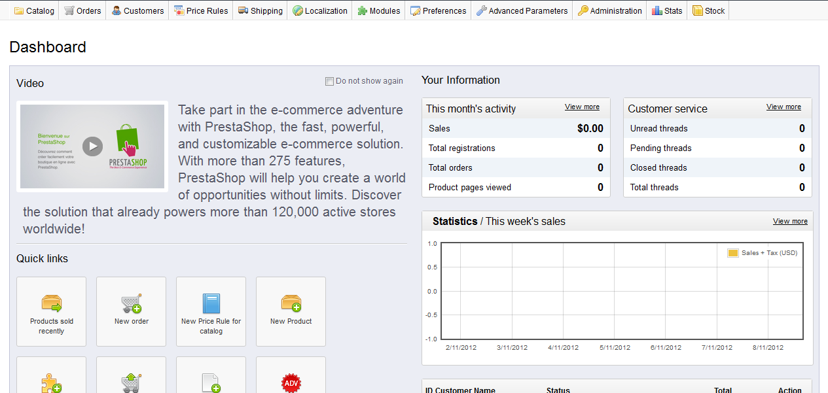View more of This month's activity

coord(582,107)
